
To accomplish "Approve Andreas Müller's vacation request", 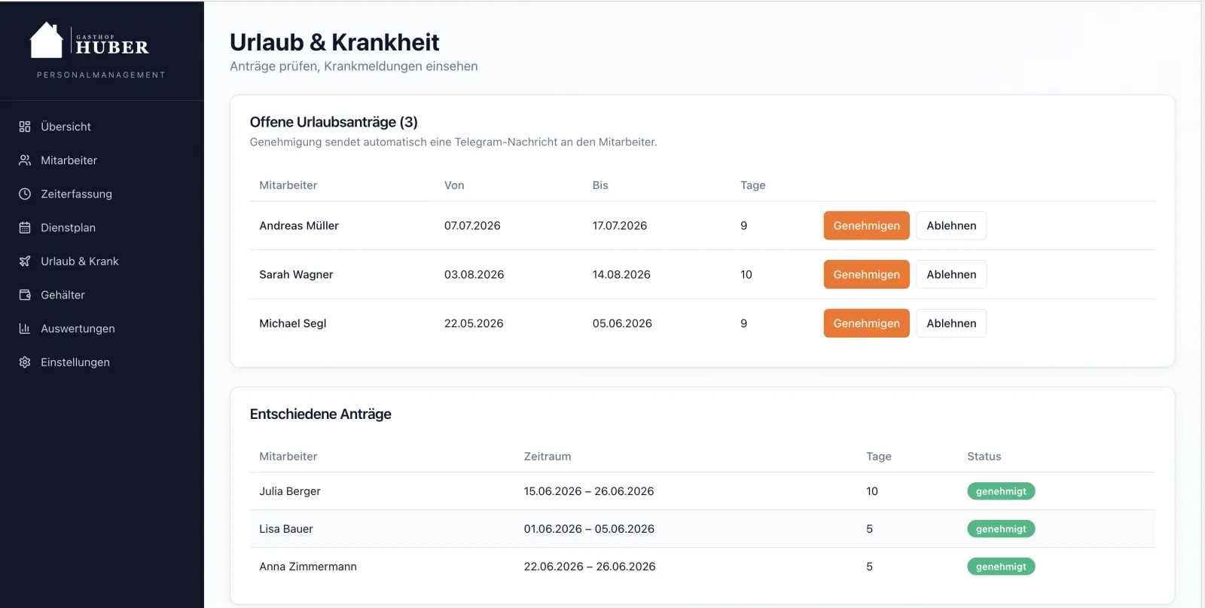I will 866,225.
